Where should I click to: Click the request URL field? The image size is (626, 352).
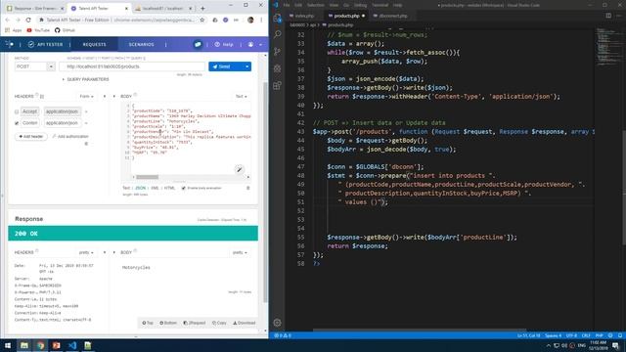point(132,66)
